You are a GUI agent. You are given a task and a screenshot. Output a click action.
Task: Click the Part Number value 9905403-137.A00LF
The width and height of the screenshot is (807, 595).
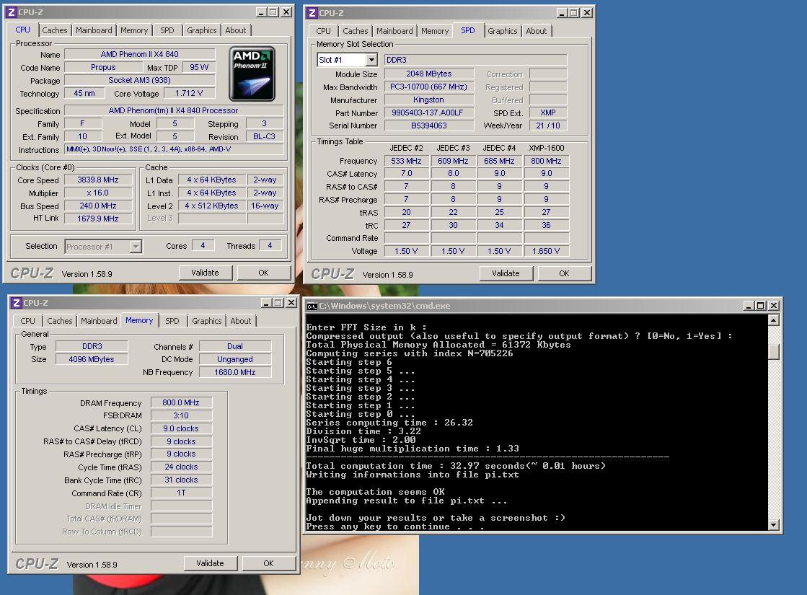click(428, 113)
